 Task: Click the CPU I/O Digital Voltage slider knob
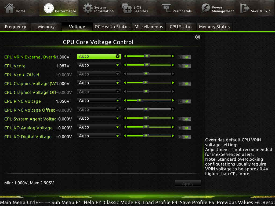146,136
